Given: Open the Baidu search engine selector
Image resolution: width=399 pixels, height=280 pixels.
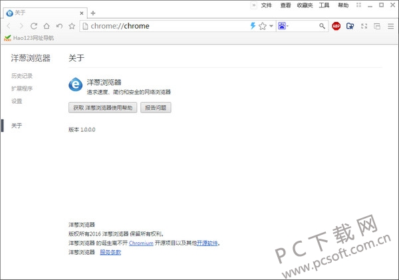Looking at the screenshot, I should pyautogui.click(x=283, y=26).
